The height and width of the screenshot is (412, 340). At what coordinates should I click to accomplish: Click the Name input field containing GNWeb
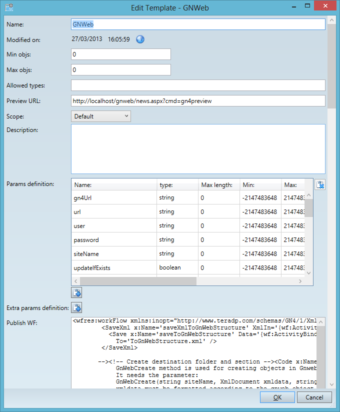pos(198,24)
